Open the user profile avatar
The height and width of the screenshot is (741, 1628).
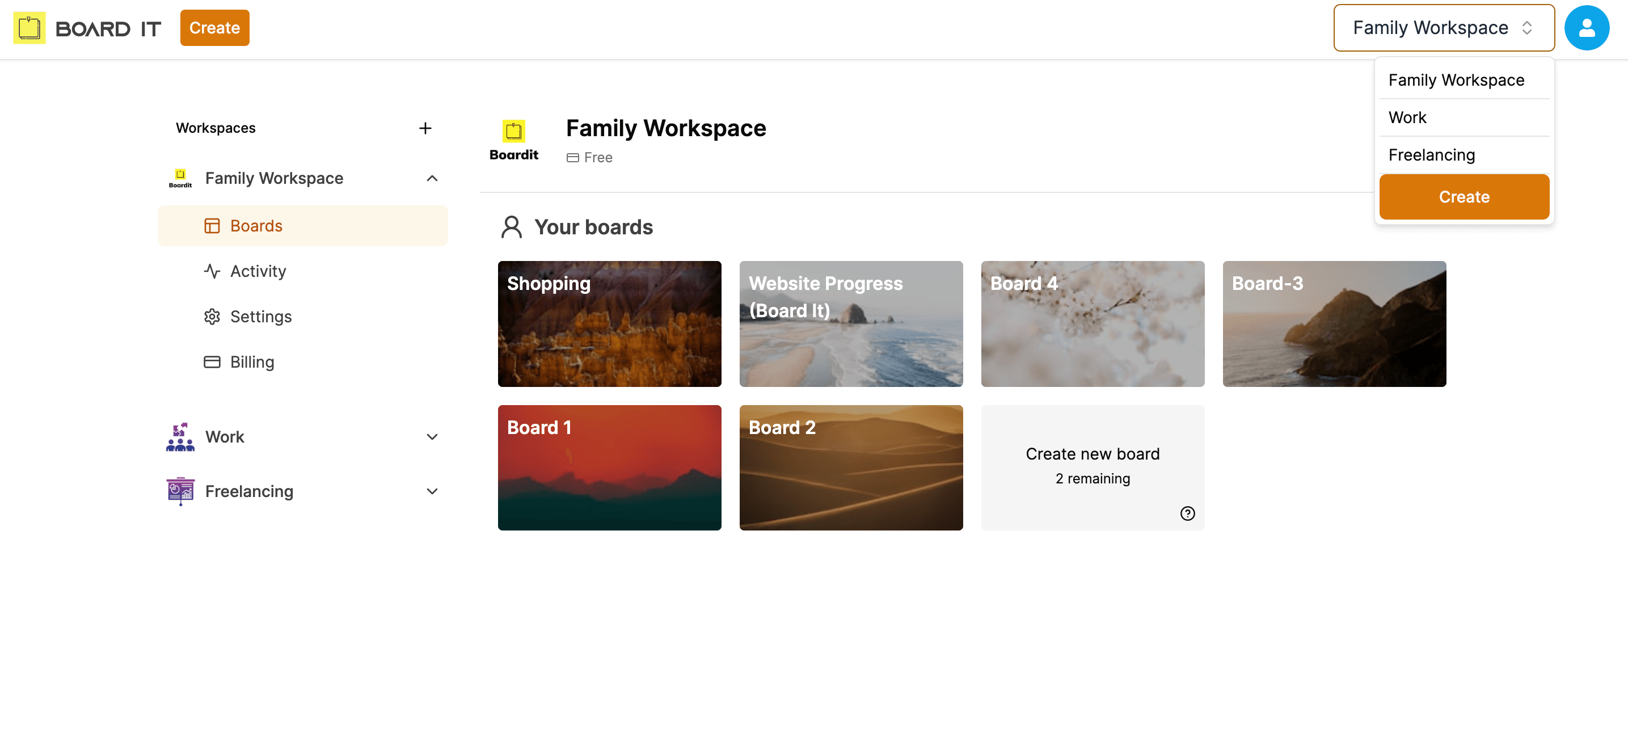(1585, 28)
